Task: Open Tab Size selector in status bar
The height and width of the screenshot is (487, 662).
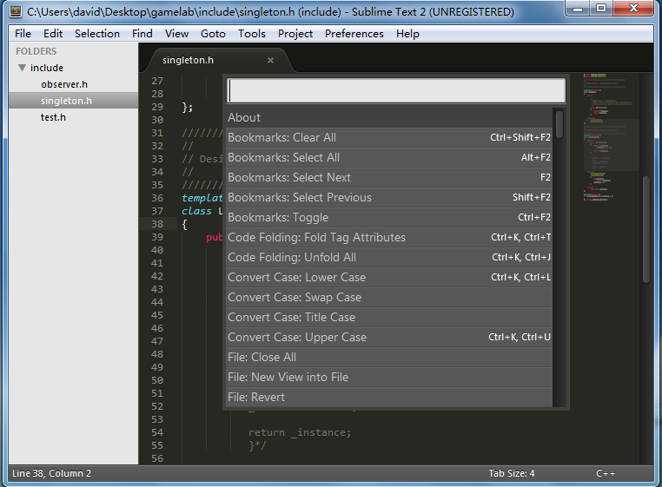Action: [512, 474]
